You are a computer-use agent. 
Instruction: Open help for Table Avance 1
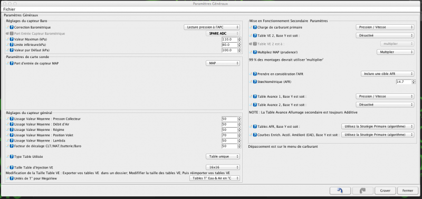pos(255,97)
